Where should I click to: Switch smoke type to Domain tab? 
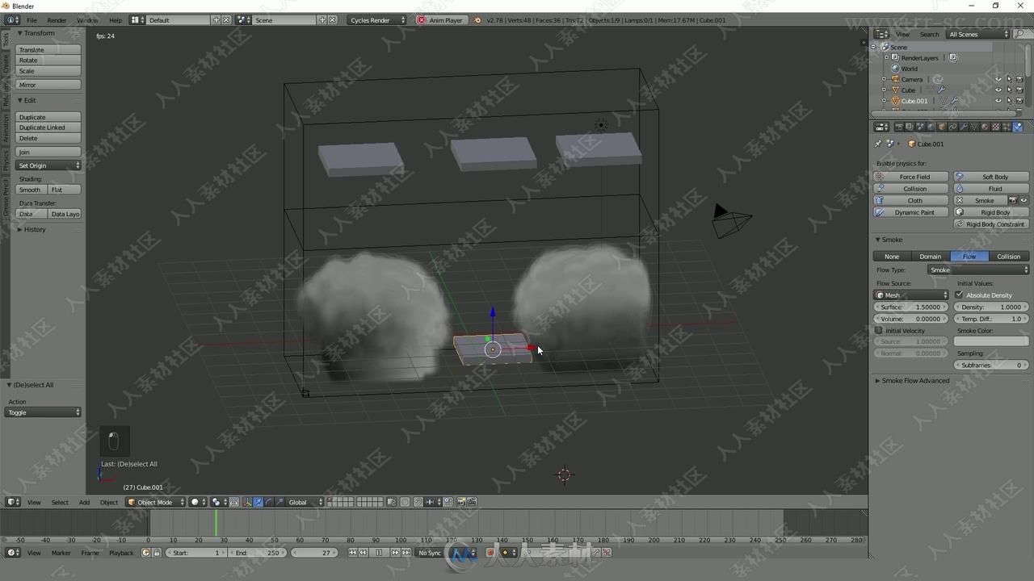click(931, 256)
